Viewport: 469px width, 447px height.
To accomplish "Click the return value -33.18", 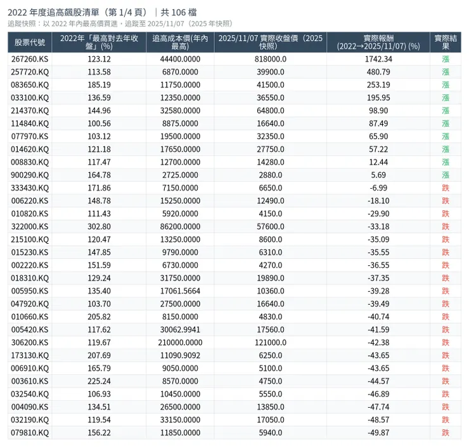I will tap(378, 227).
